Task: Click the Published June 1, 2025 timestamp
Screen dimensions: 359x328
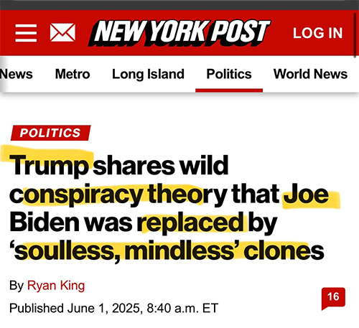Action: point(113,308)
